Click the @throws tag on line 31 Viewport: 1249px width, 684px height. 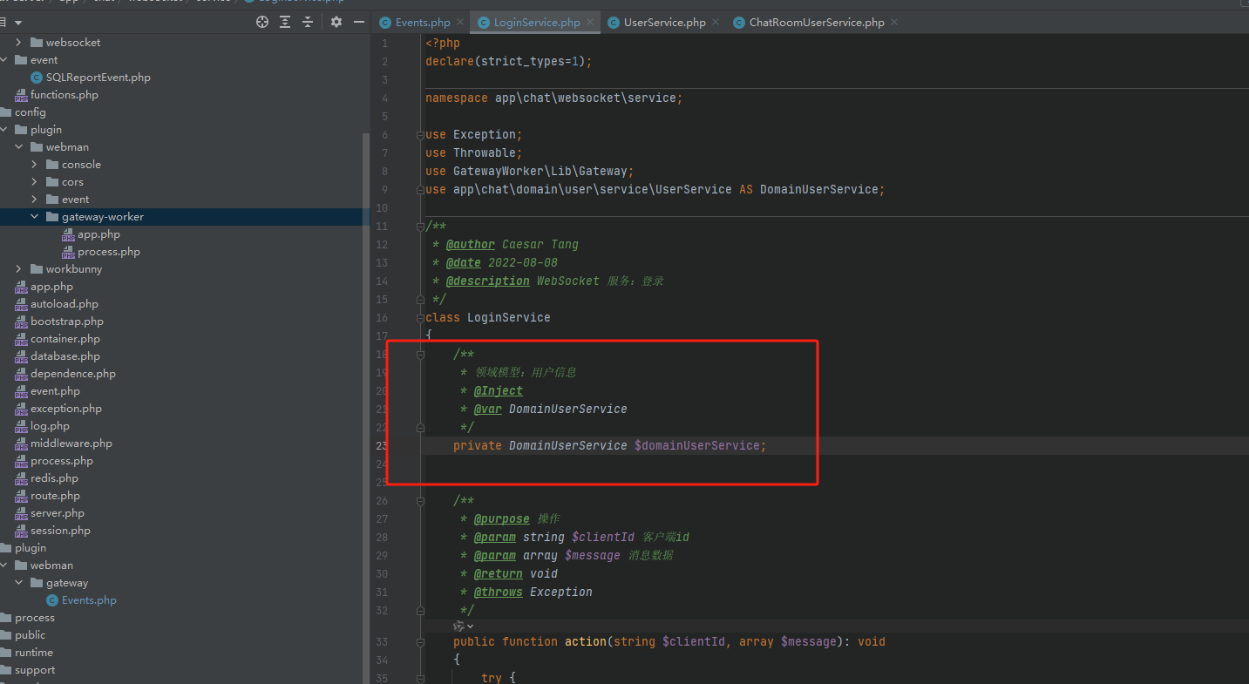[499, 593]
